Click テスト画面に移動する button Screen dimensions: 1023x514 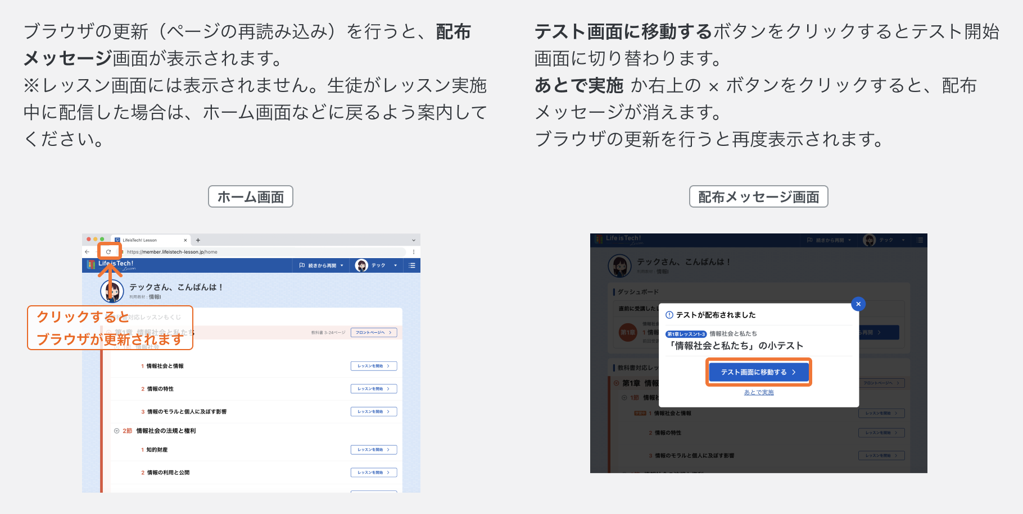tap(759, 372)
